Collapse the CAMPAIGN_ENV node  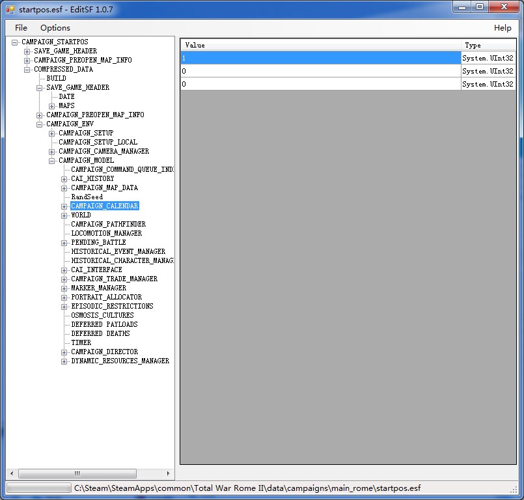pos(40,124)
